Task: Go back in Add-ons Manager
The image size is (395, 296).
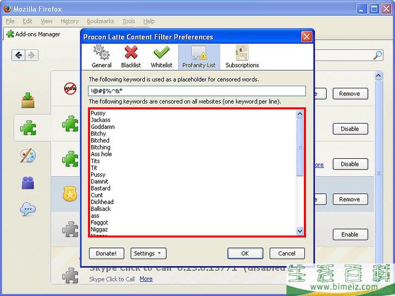Action: pos(18,55)
